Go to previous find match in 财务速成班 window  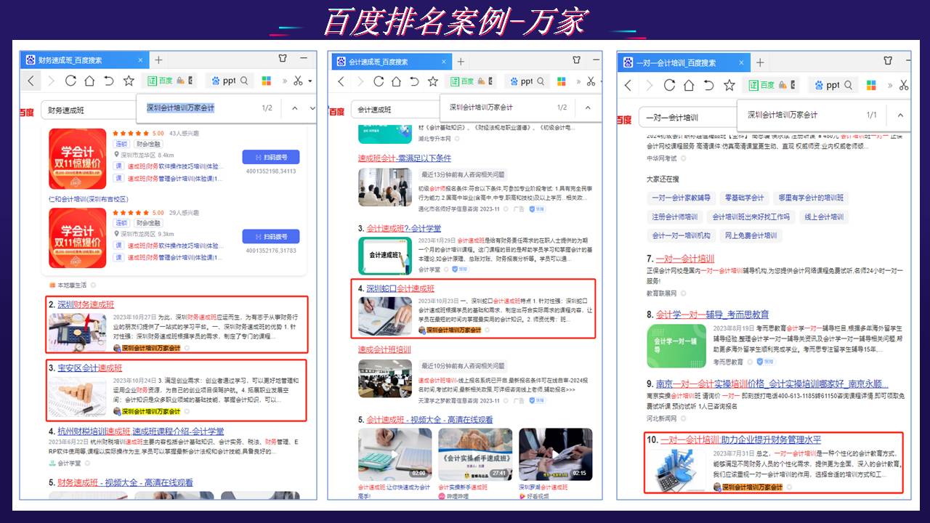294,108
